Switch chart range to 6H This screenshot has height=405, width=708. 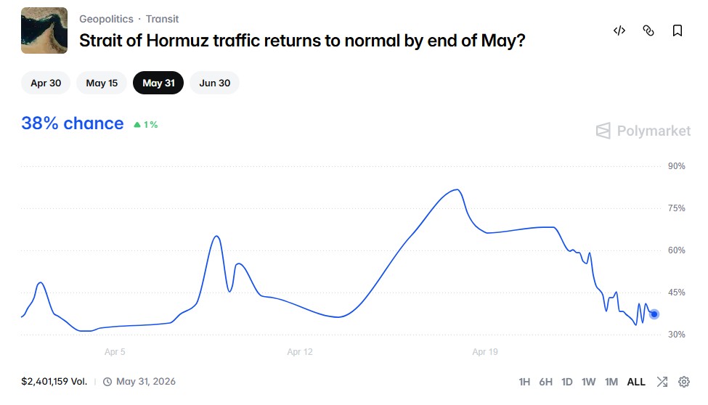point(546,382)
